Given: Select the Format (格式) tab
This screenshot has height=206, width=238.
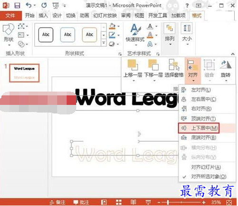Looking at the screenshot, I should (x=197, y=16).
